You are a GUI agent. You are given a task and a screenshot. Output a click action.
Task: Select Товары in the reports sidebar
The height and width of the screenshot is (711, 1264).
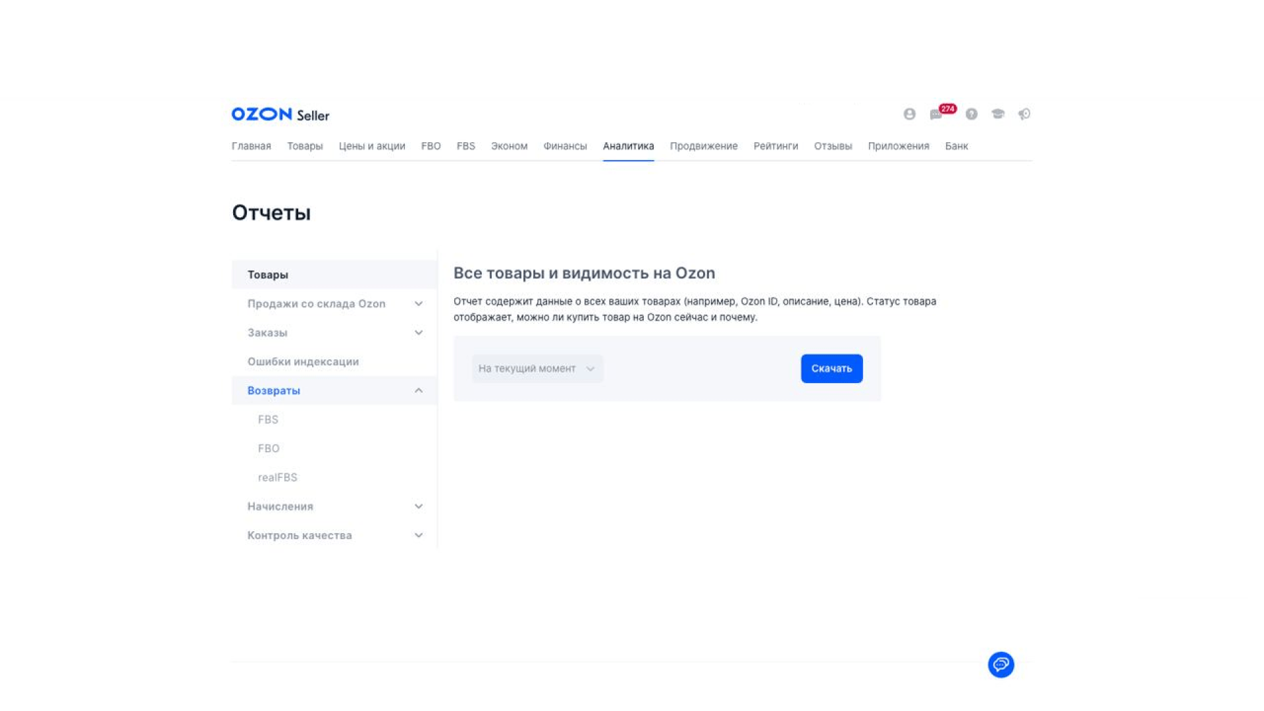pyautogui.click(x=334, y=275)
